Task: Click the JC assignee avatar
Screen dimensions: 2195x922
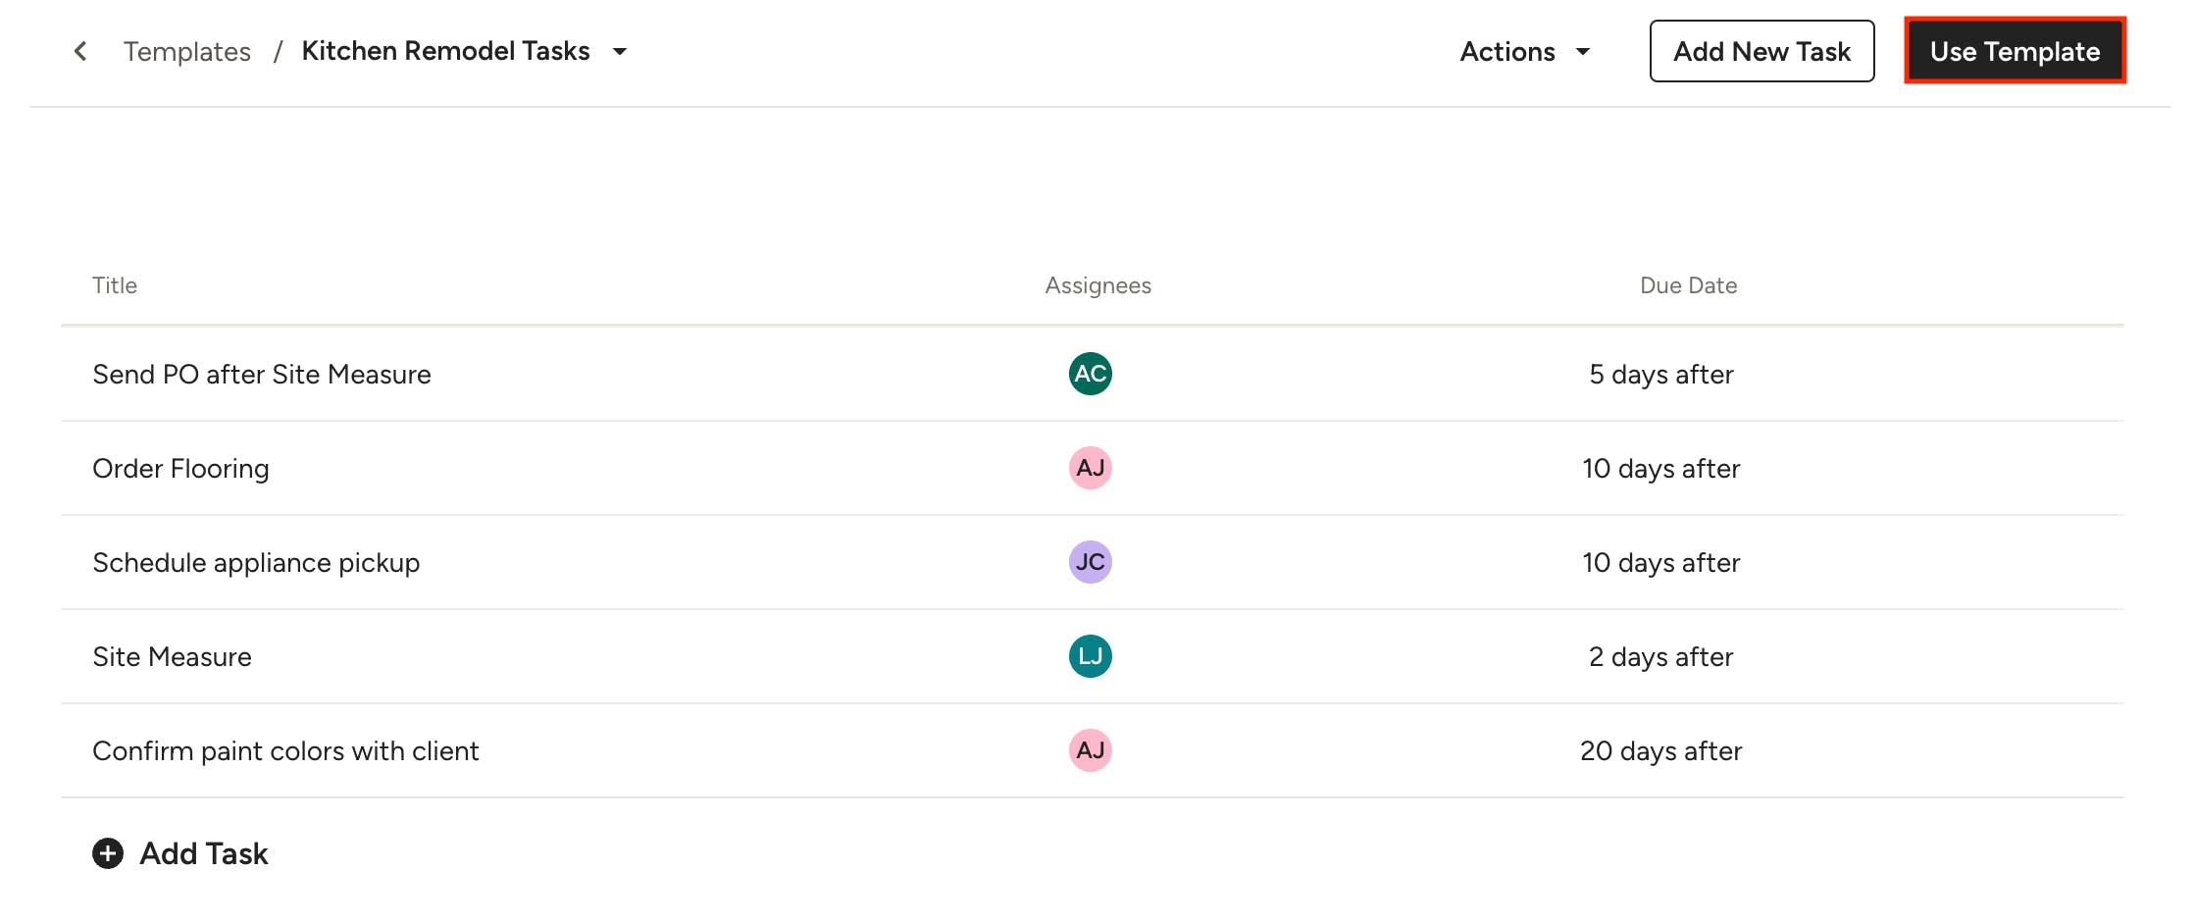Action: pos(1090,562)
